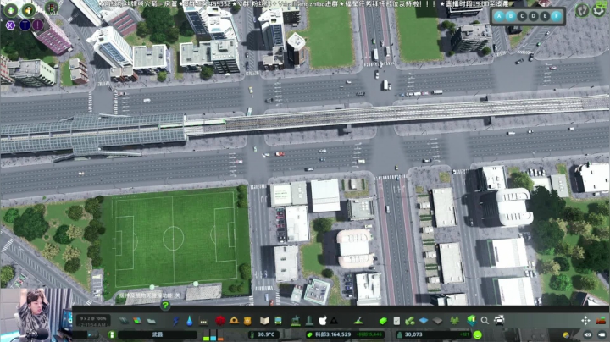Open the City Policies checklist icon
Screen dimensions: 610x342
396,321
